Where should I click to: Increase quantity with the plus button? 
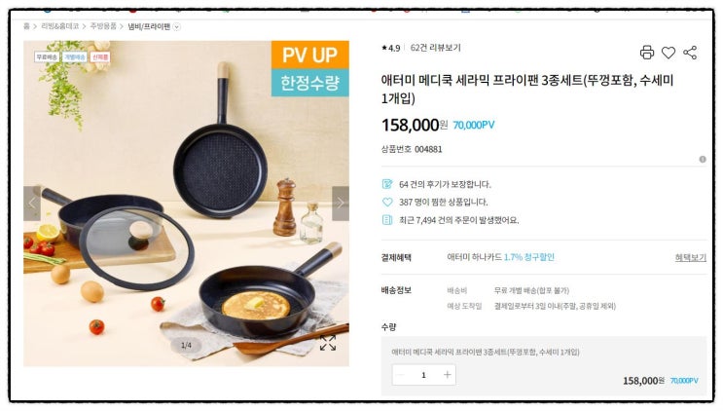(447, 375)
